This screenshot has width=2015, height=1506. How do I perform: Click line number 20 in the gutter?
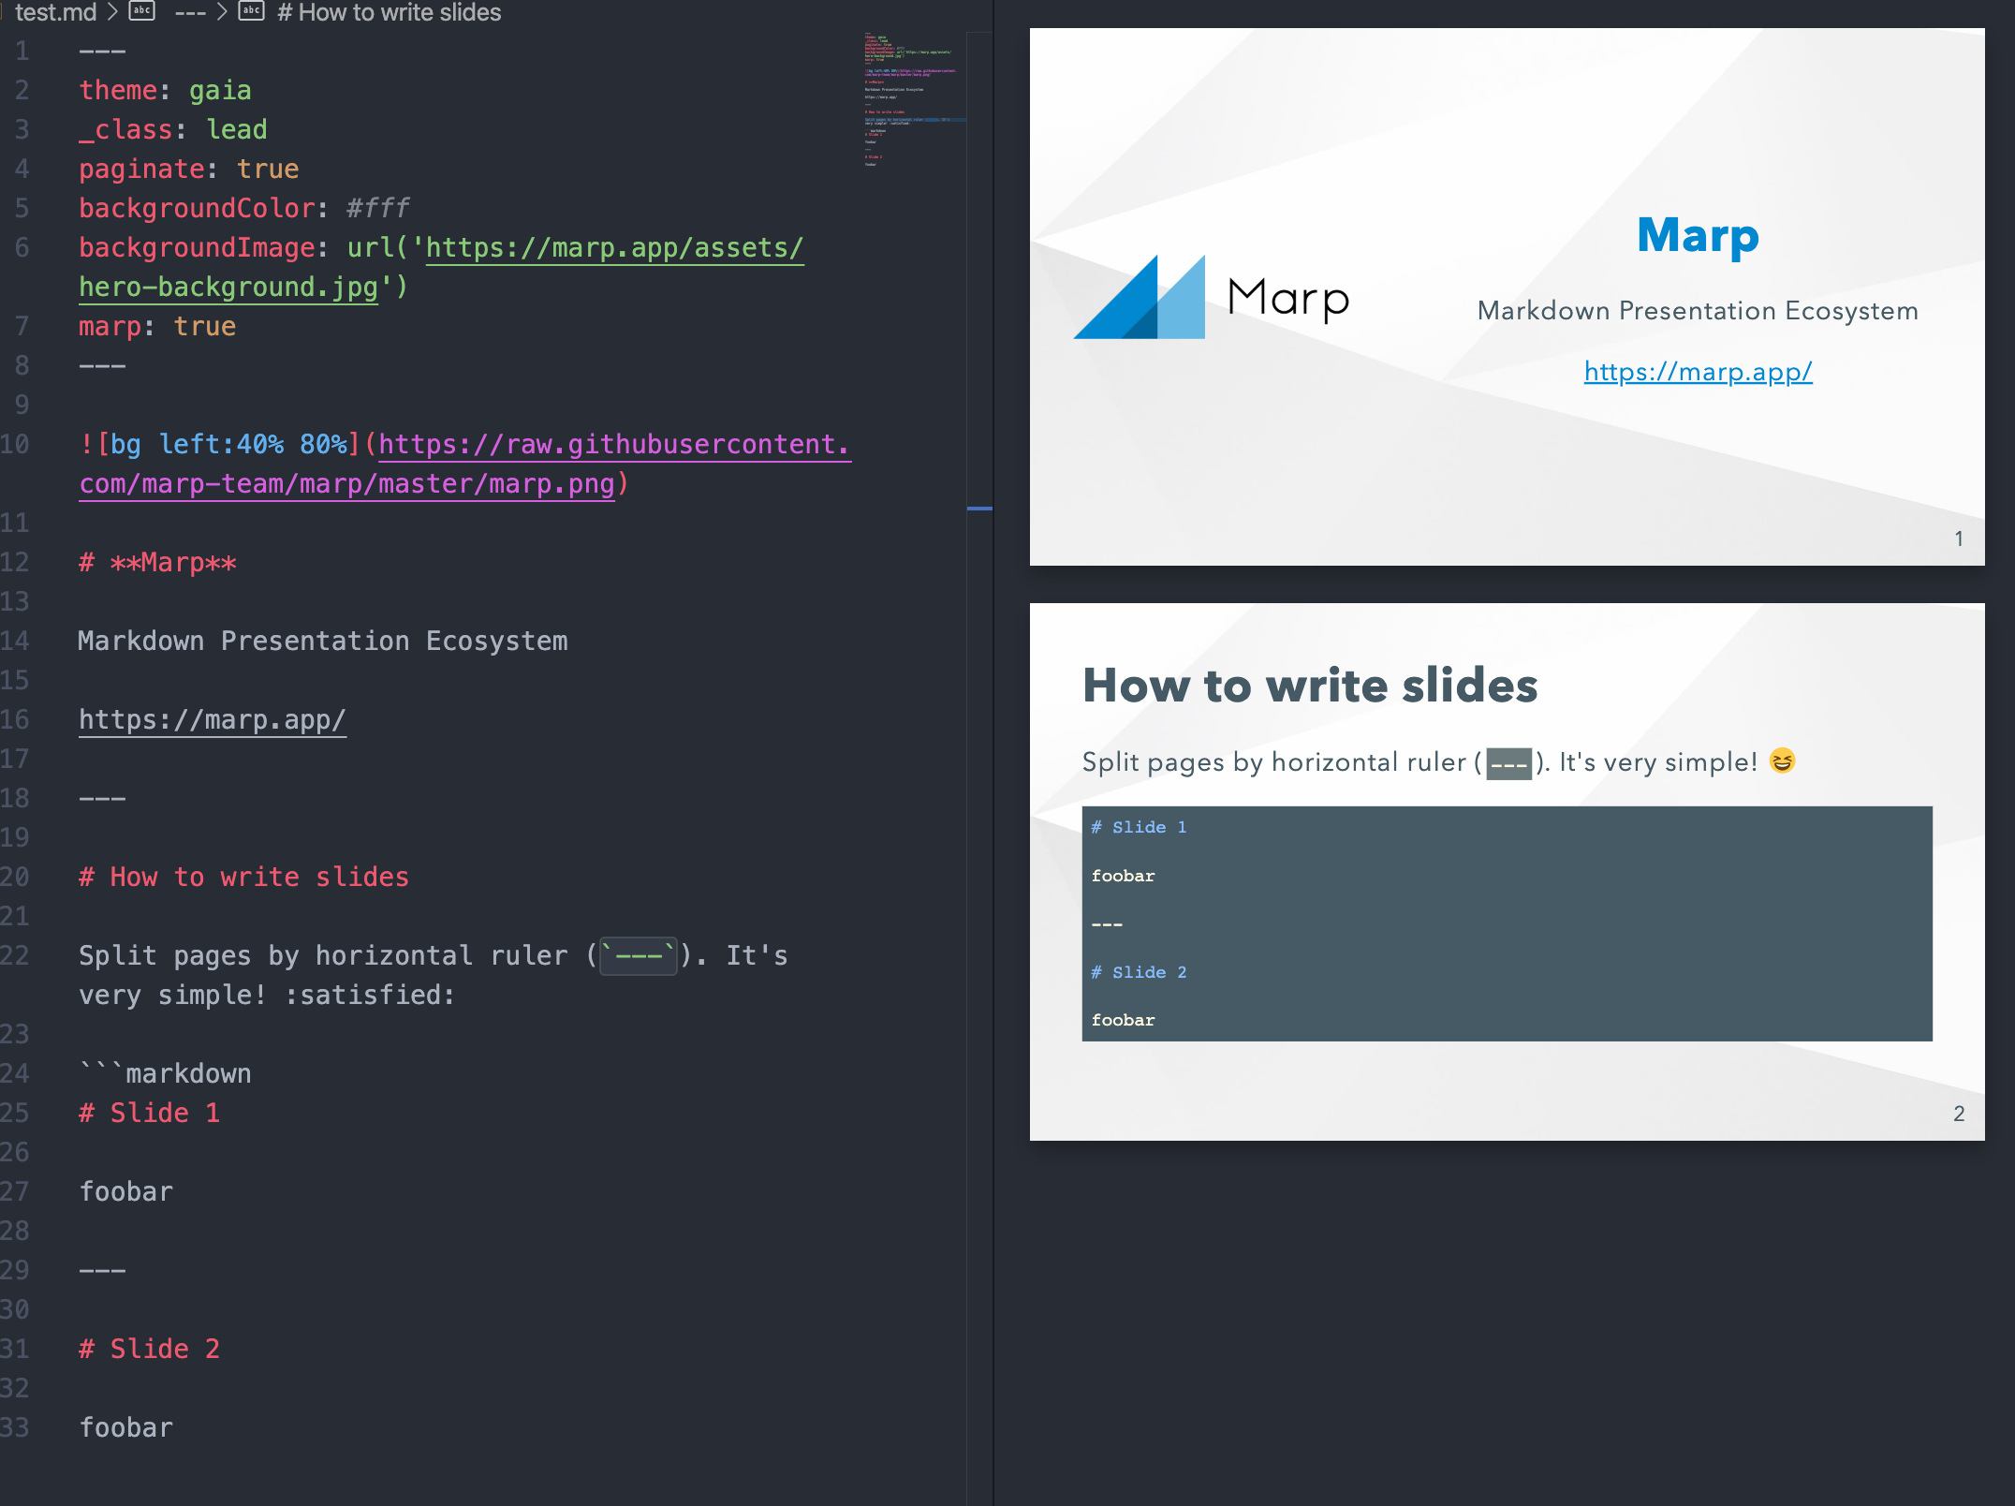point(16,877)
